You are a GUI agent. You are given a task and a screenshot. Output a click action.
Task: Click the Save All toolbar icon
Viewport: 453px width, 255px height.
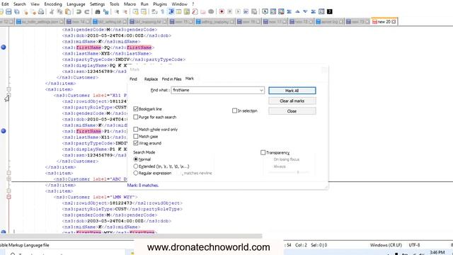(17, 11)
